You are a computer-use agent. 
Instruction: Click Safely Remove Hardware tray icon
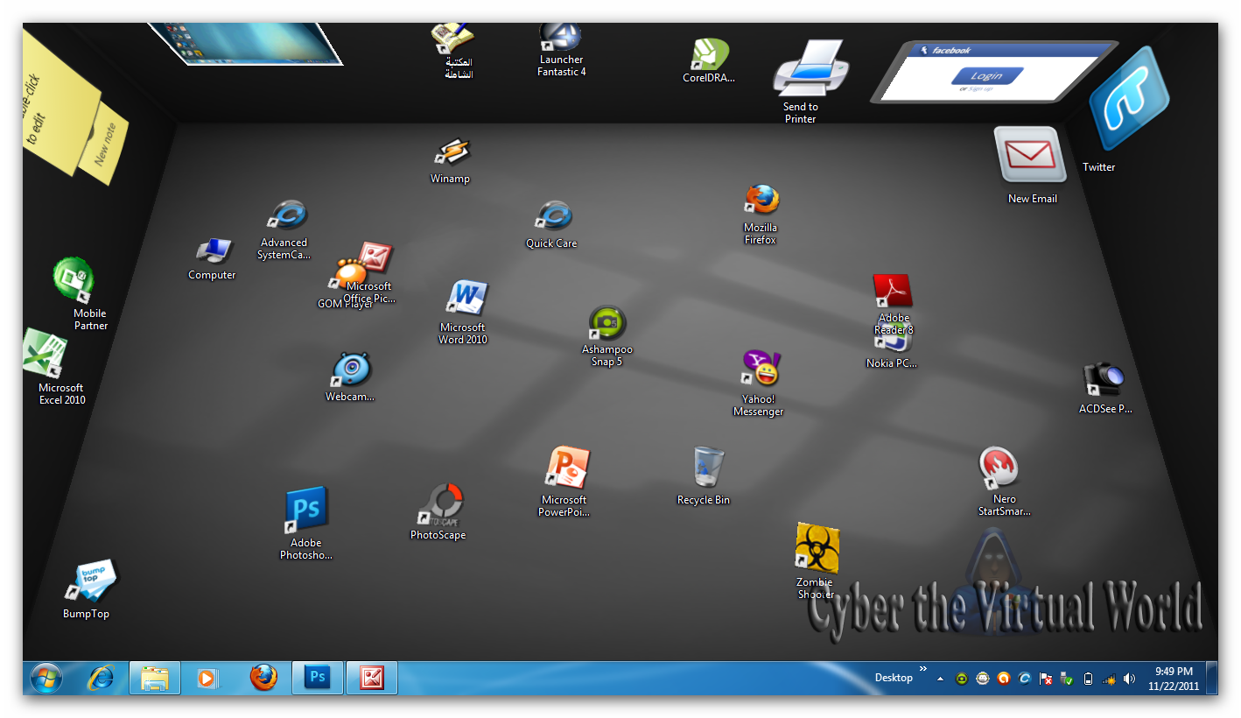tap(1067, 679)
